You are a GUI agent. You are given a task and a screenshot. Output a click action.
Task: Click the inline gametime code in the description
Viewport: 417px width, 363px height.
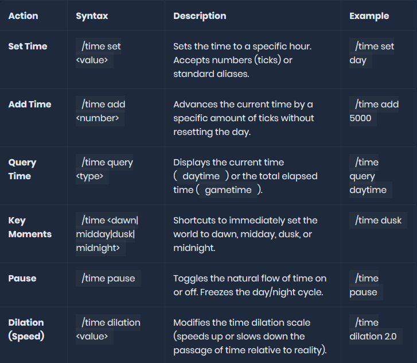[x=228, y=190]
